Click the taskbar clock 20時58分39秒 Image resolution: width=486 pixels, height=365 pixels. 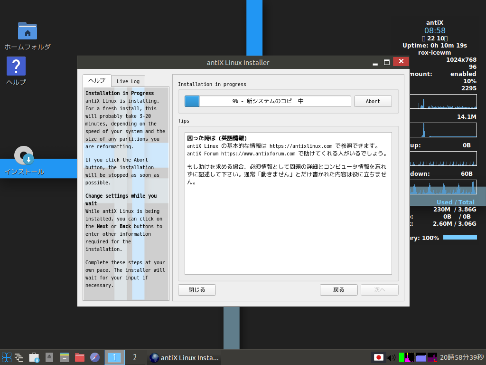[x=462, y=357]
